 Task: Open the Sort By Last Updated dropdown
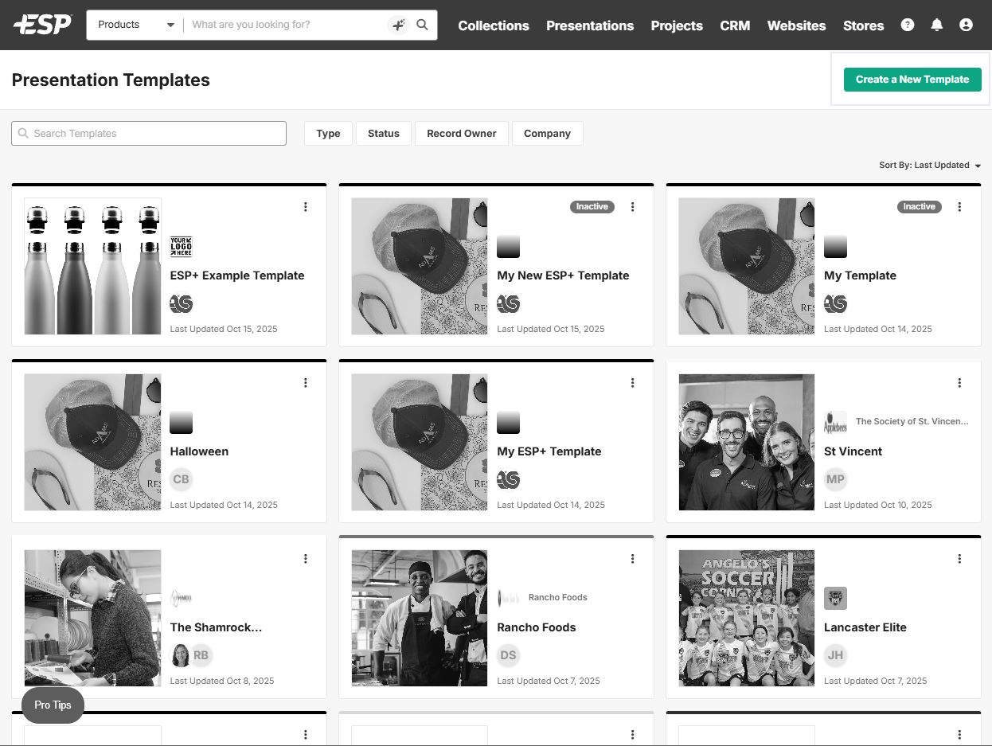click(x=929, y=166)
